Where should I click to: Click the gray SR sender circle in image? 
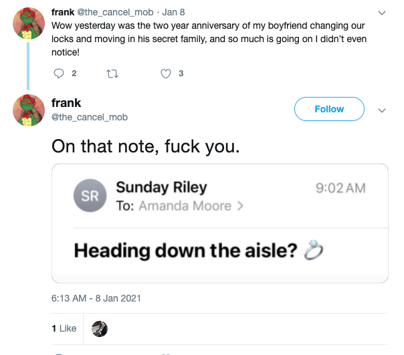point(90,196)
